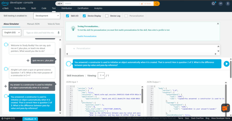
Task: Click the Enable Personalization link
Action: 87,36
